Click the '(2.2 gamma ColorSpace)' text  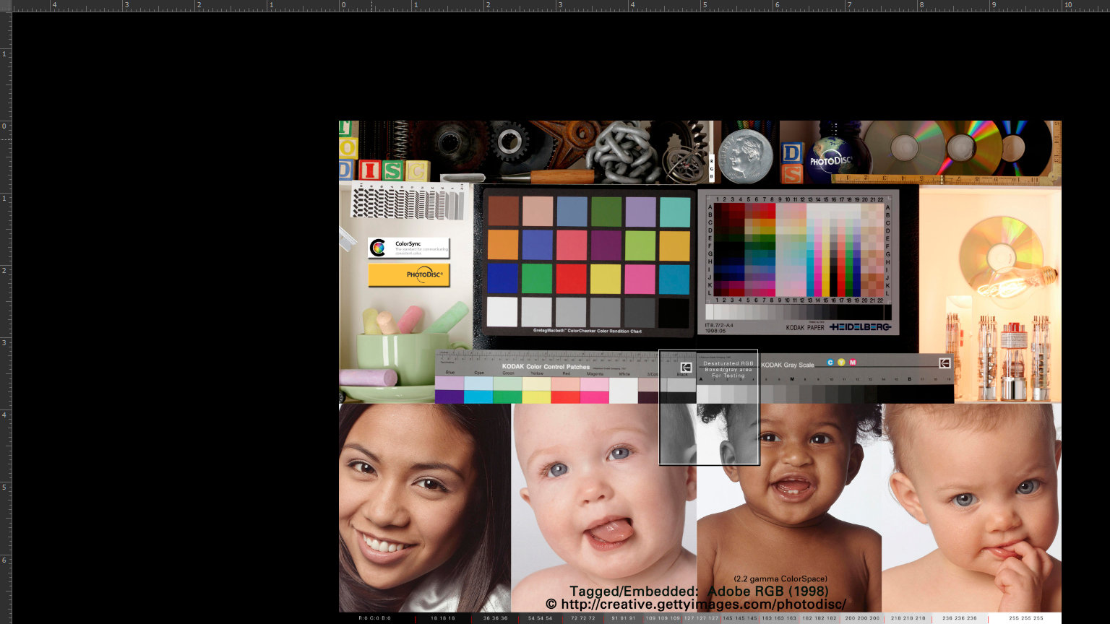(780, 579)
